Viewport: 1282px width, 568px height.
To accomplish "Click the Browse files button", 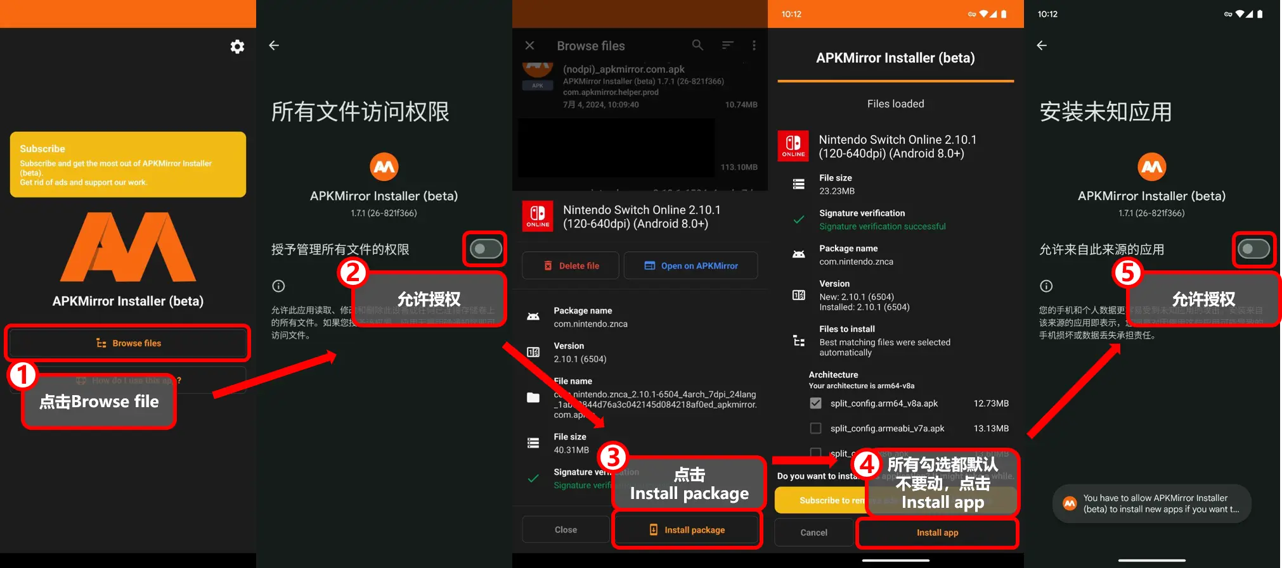I will [128, 343].
